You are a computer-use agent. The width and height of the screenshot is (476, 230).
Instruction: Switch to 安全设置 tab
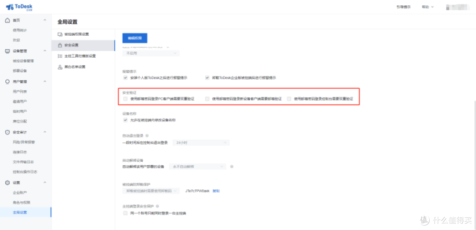click(83, 45)
